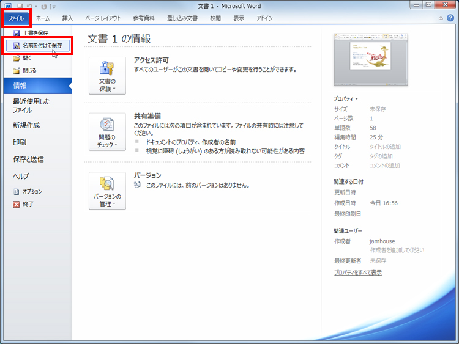The height and width of the screenshot is (344, 459).
Task: Click タグの追加 field
Action: (x=381, y=156)
